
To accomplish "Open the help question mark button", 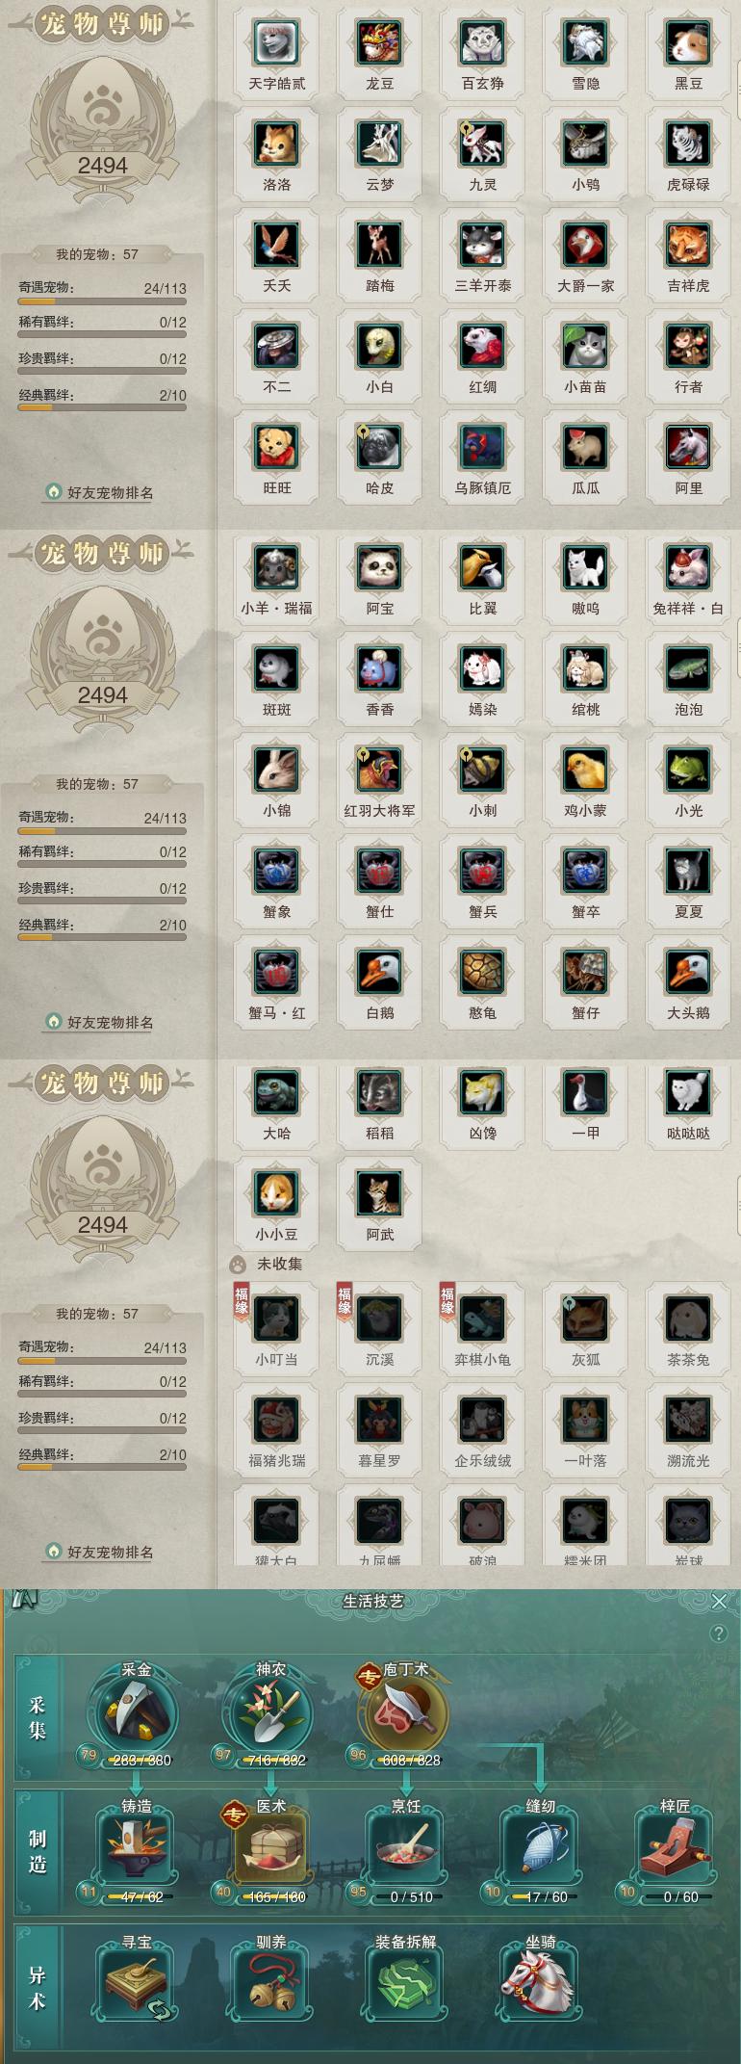I will [x=718, y=1633].
